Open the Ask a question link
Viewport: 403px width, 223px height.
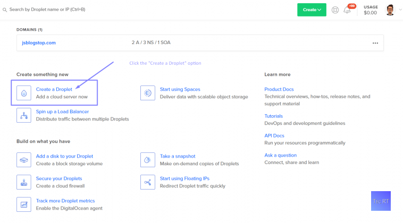(x=280, y=155)
